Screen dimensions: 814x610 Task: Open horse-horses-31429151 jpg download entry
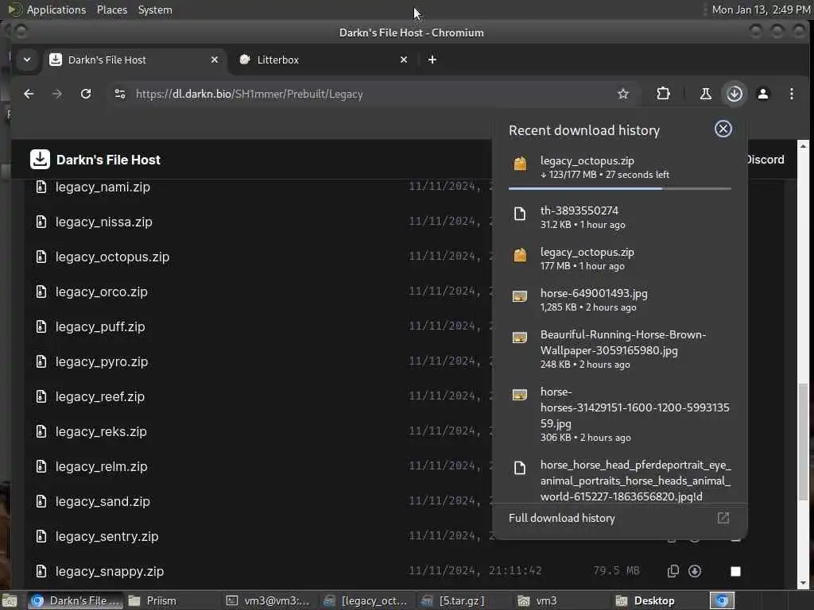coord(620,414)
